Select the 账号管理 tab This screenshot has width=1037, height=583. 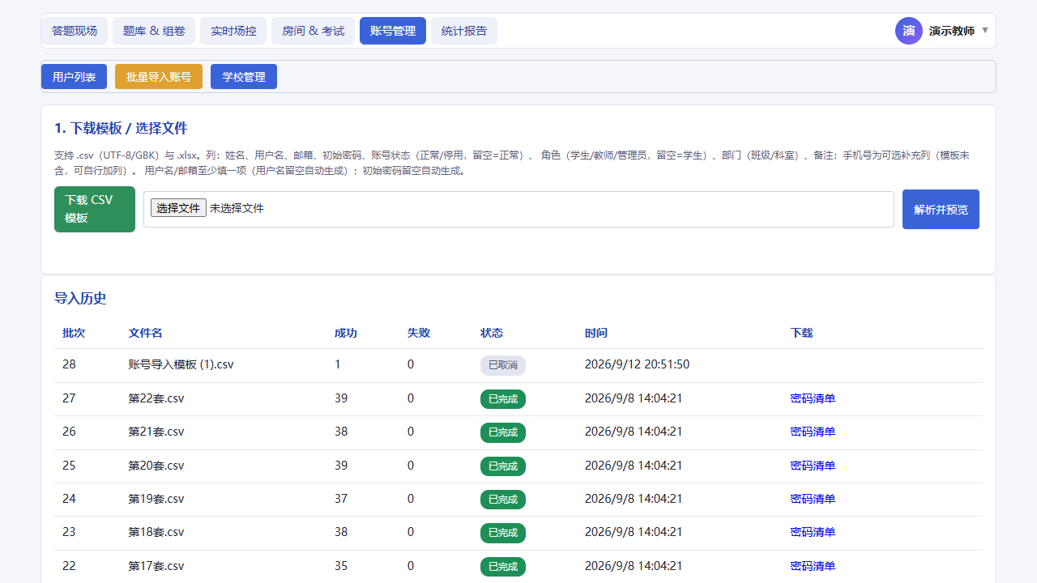coord(393,31)
